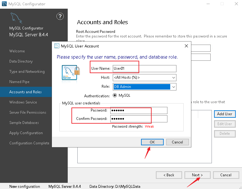This screenshot has width=242, height=189.
Task: Close the MySQL Configurator window
Action: 236,4
